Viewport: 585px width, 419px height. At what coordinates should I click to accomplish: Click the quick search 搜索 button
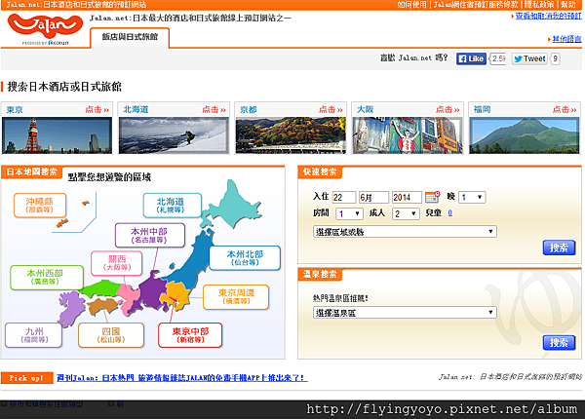point(559,248)
